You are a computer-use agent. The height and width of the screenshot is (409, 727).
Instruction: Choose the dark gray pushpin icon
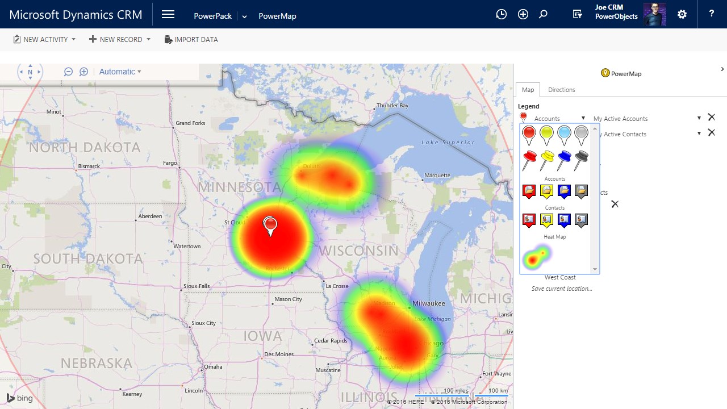(581, 161)
